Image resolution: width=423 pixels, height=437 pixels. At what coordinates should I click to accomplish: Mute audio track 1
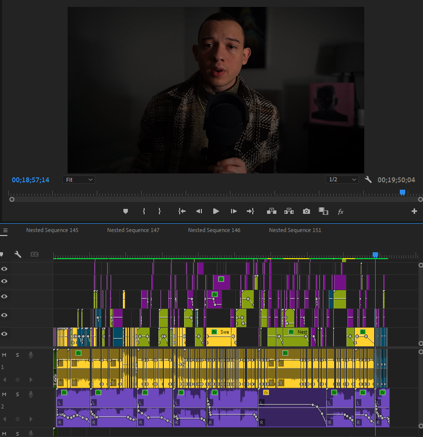(x=4, y=355)
